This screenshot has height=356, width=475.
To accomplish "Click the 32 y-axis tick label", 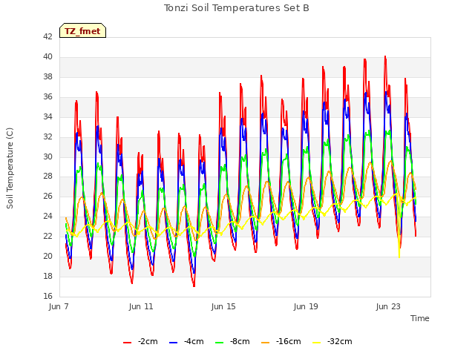I will [47, 136].
